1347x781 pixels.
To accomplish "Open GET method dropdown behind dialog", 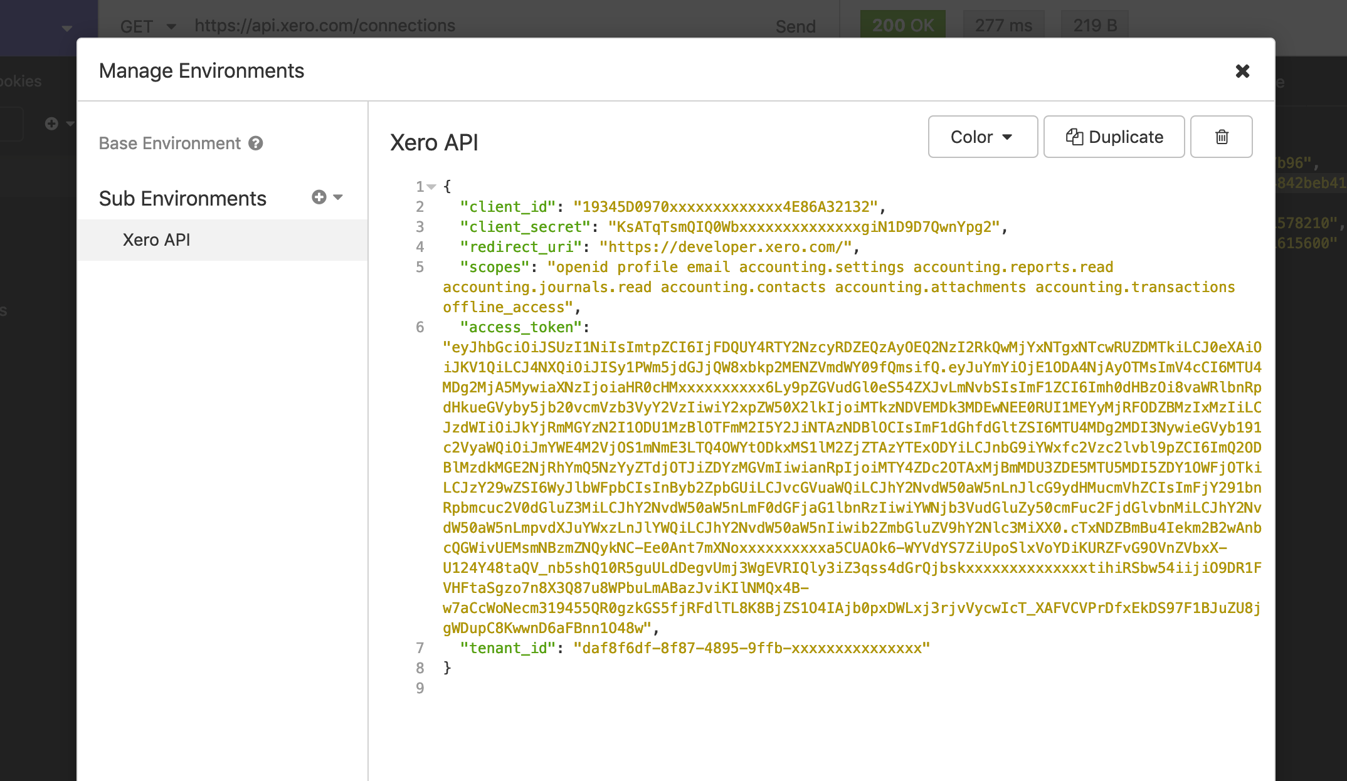I will tap(149, 26).
